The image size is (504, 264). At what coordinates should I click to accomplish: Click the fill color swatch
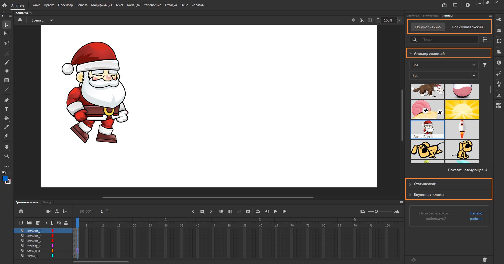[x=5, y=179]
